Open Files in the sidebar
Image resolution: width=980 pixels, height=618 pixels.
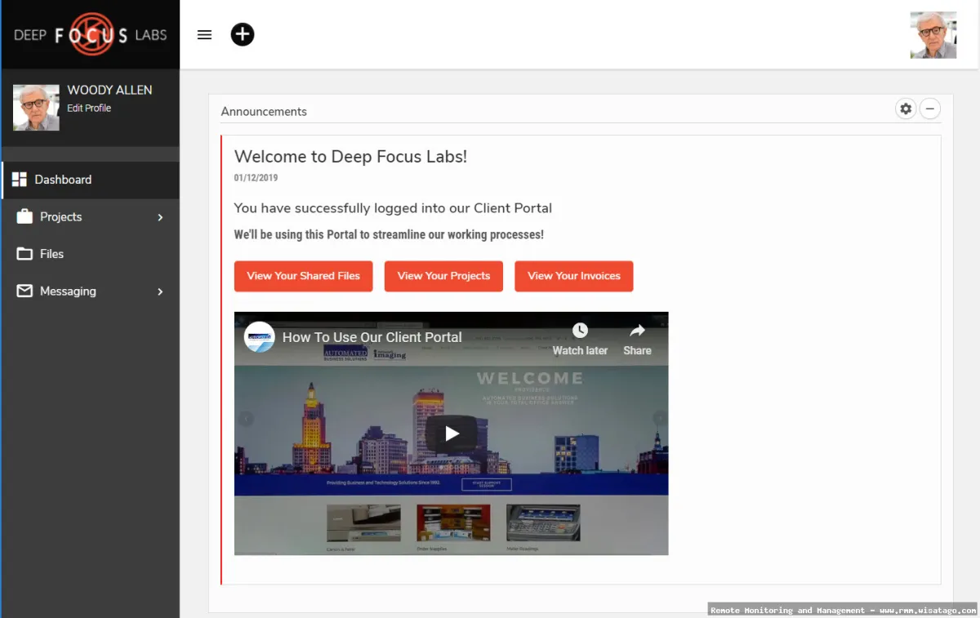[91, 254]
